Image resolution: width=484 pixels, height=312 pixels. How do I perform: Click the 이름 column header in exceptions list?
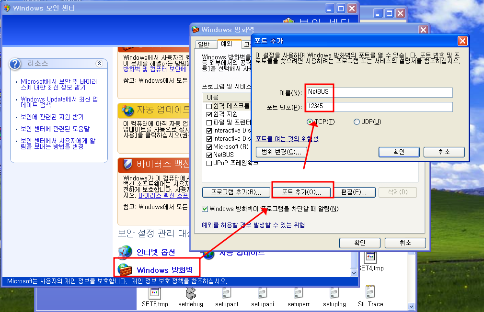coord(227,98)
